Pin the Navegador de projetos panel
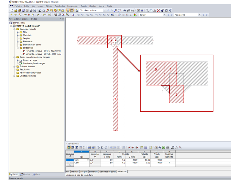The width and height of the screenshot is (240, 180). pos(60,19)
